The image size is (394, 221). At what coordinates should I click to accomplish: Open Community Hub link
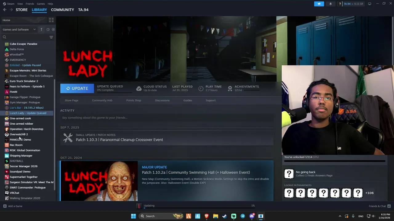[102, 100]
